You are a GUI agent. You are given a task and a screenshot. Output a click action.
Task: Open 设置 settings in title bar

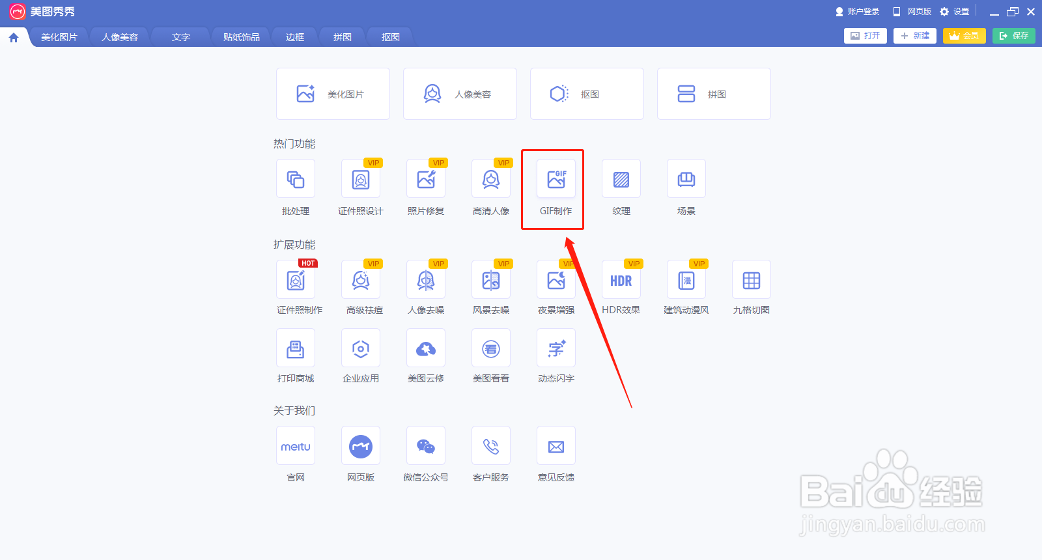tap(955, 12)
